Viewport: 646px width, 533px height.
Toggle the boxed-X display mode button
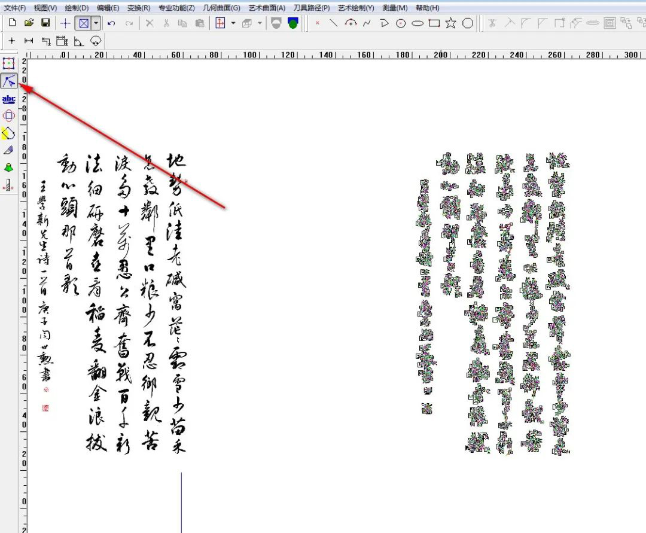pyautogui.click(x=83, y=23)
